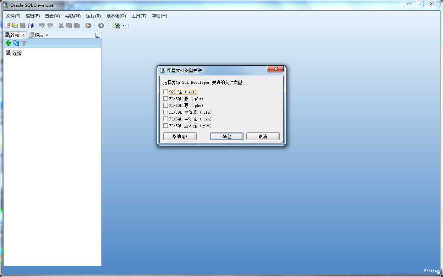443x277 pixels.
Task: Click the Forward navigation arrow icon
Action: (101, 26)
